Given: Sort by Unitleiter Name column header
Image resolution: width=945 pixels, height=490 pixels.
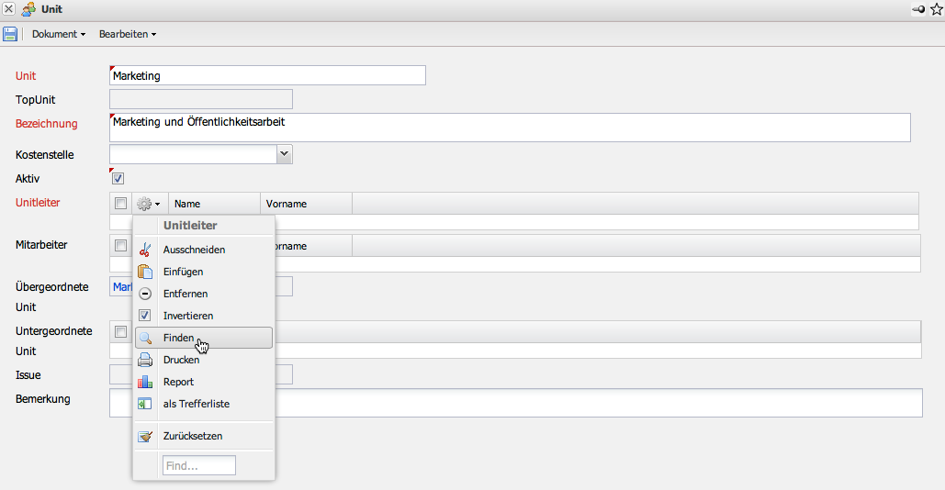Looking at the screenshot, I should tap(214, 204).
